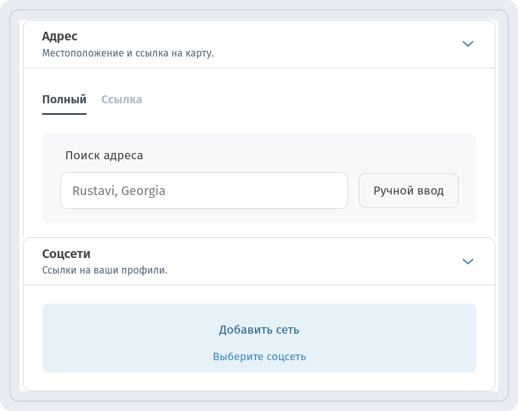Click the Ручной ввод button

pyautogui.click(x=408, y=190)
